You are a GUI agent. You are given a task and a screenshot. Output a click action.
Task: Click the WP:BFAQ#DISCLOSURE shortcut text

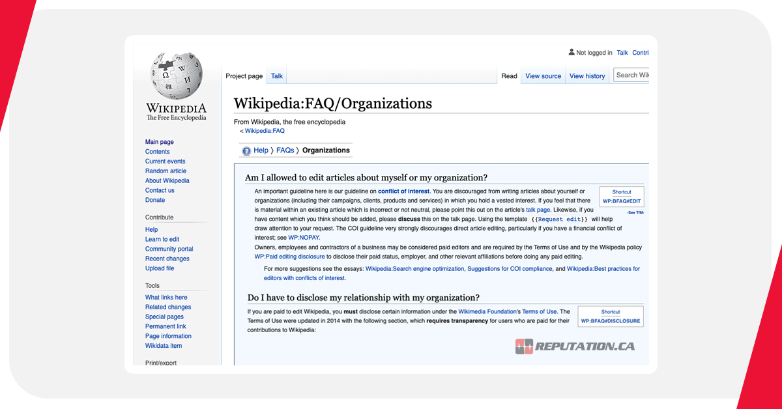611,321
